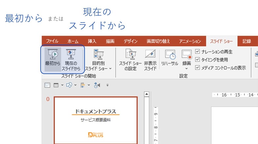Select the ドキュメントプラス slide thumbnail
258x144 pixels.
[96, 120]
